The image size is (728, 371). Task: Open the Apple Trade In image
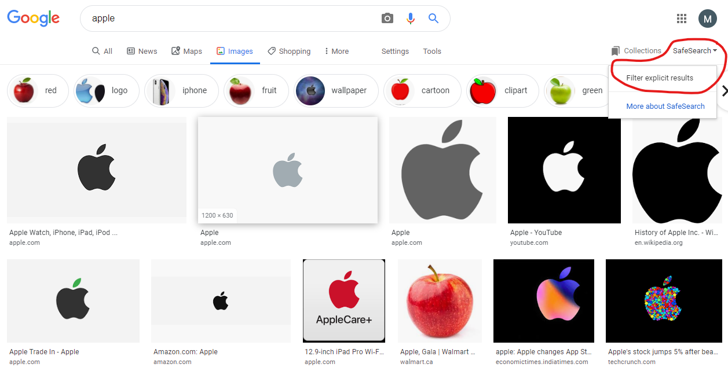[73, 301]
